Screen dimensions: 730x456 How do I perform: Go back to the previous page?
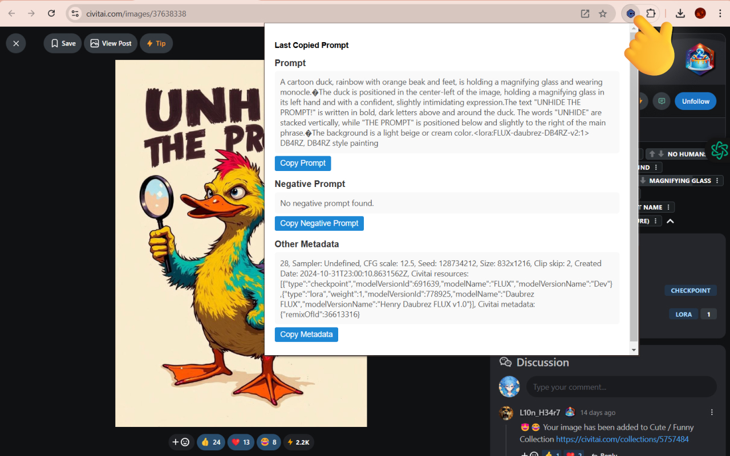(12, 13)
